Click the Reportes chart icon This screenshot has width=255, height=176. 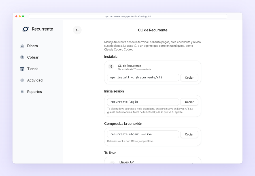click(22, 92)
